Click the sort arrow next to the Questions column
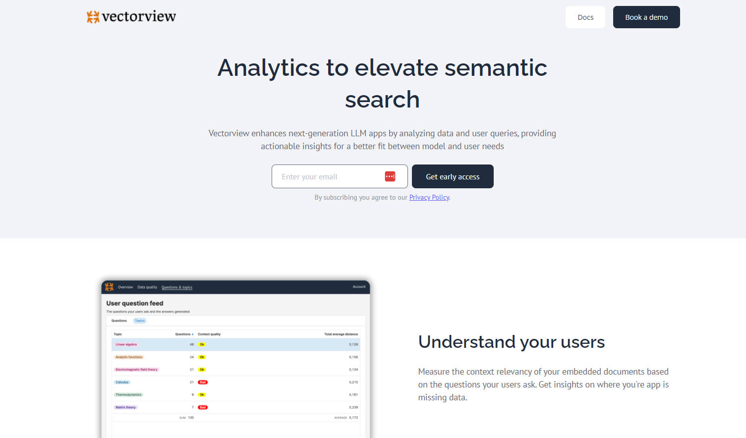This screenshot has width=746, height=438. click(x=191, y=334)
